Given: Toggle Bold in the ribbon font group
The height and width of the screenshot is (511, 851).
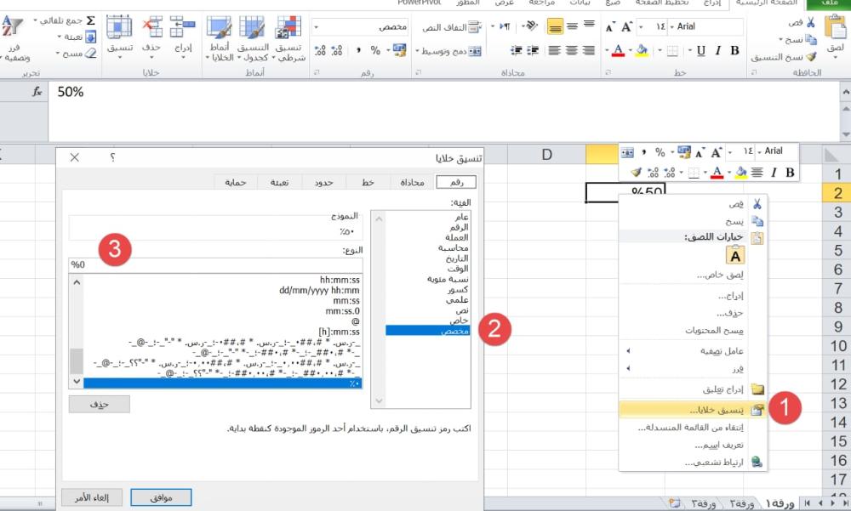Looking at the screenshot, I should [735, 50].
